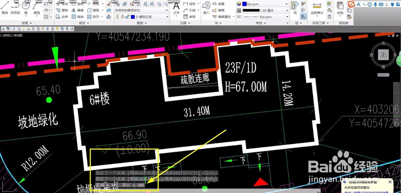Click the sun thaw-all-layers toolbar icon
Image resolution: width=401 pixels, height=193 pixels.
[43, 28]
